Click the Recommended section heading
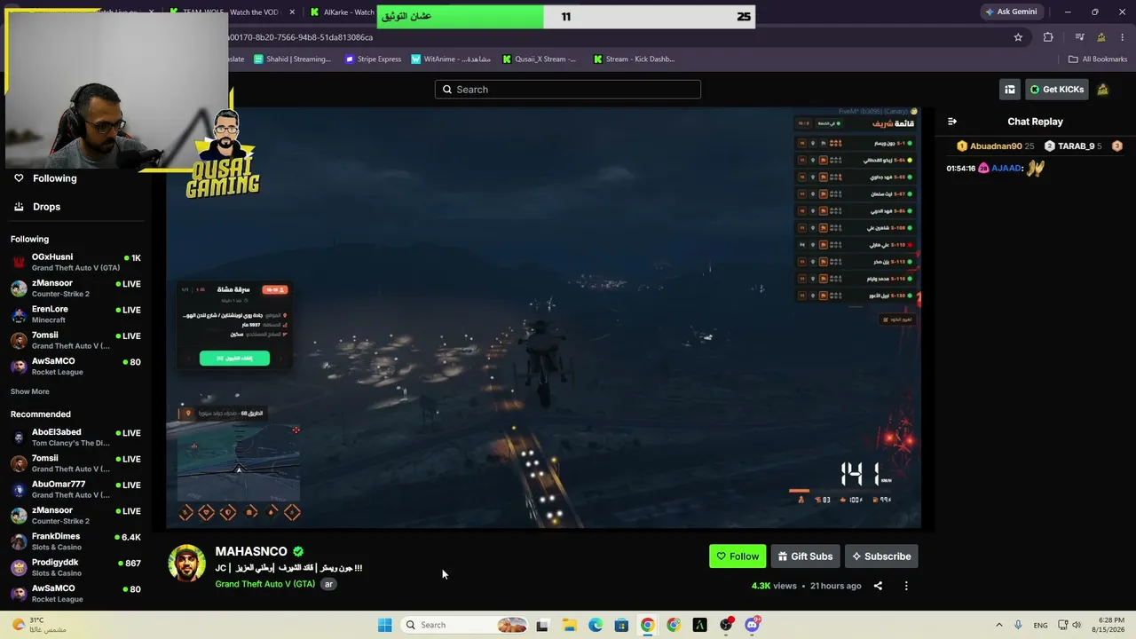Screen dimensions: 1136x639 coord(41,414)
